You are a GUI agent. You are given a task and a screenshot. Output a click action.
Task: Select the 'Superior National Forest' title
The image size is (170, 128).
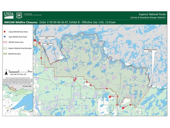tap(152, 14)
